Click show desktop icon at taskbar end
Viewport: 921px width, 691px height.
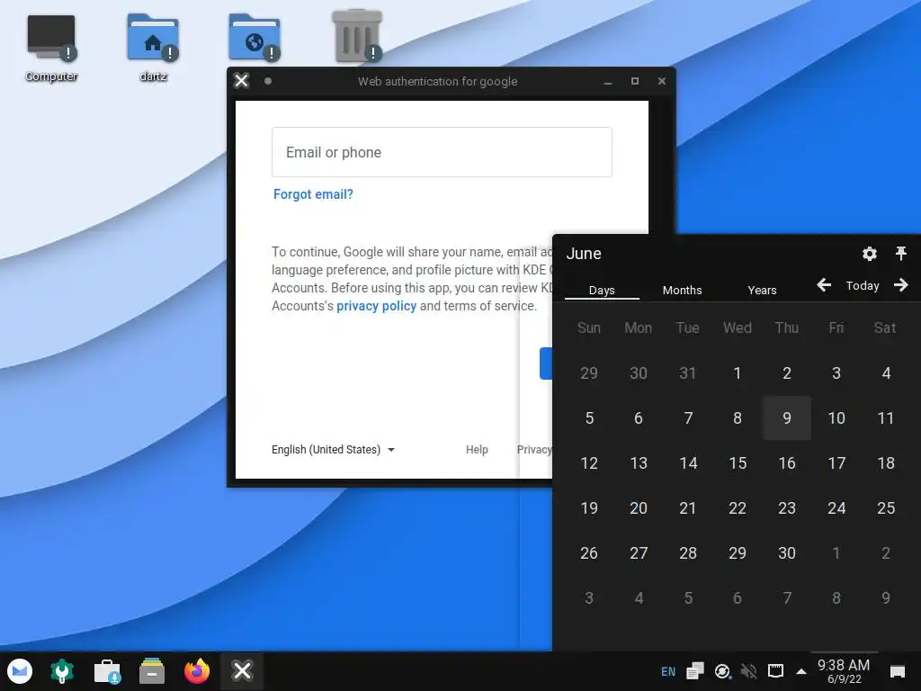(x=898, y=671)
